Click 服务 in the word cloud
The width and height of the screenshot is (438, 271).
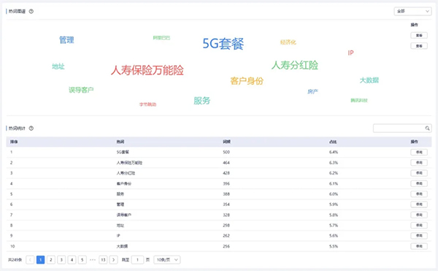point(202,101)
